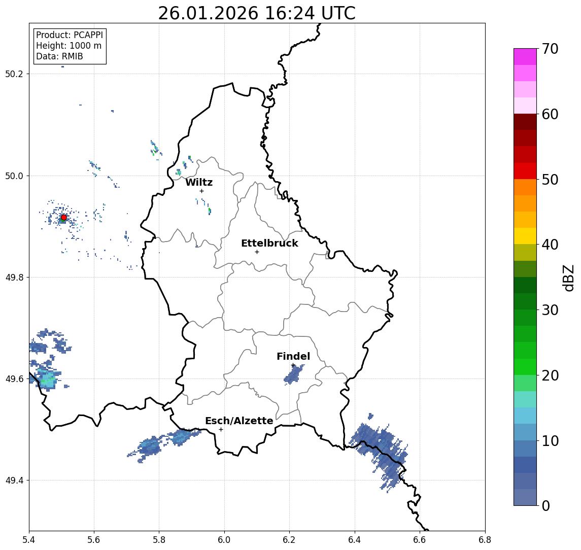Click the radar echo patch near Findel
Image resolution: width=581 pixels, height=550 pixels.
pyautogui.click(x=293, y=374)
